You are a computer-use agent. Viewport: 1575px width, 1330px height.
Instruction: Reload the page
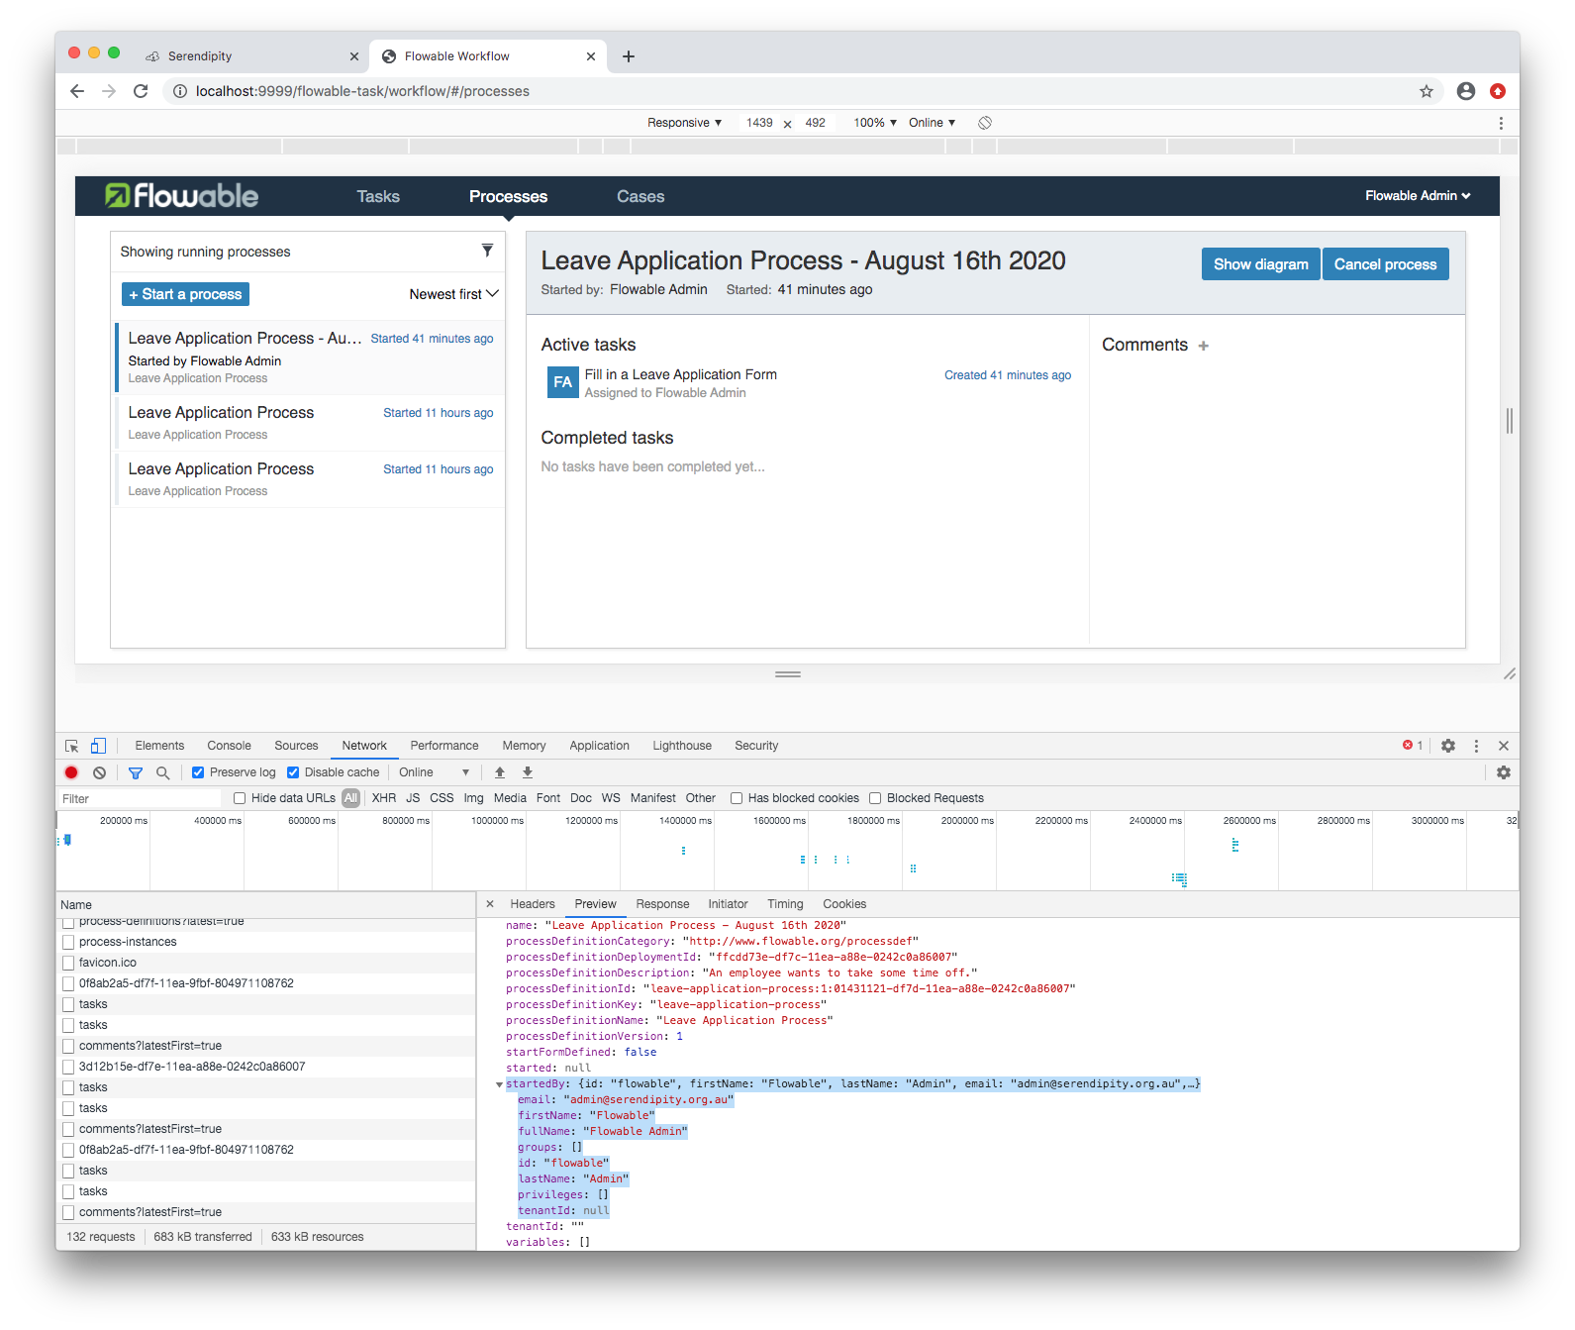141,91
